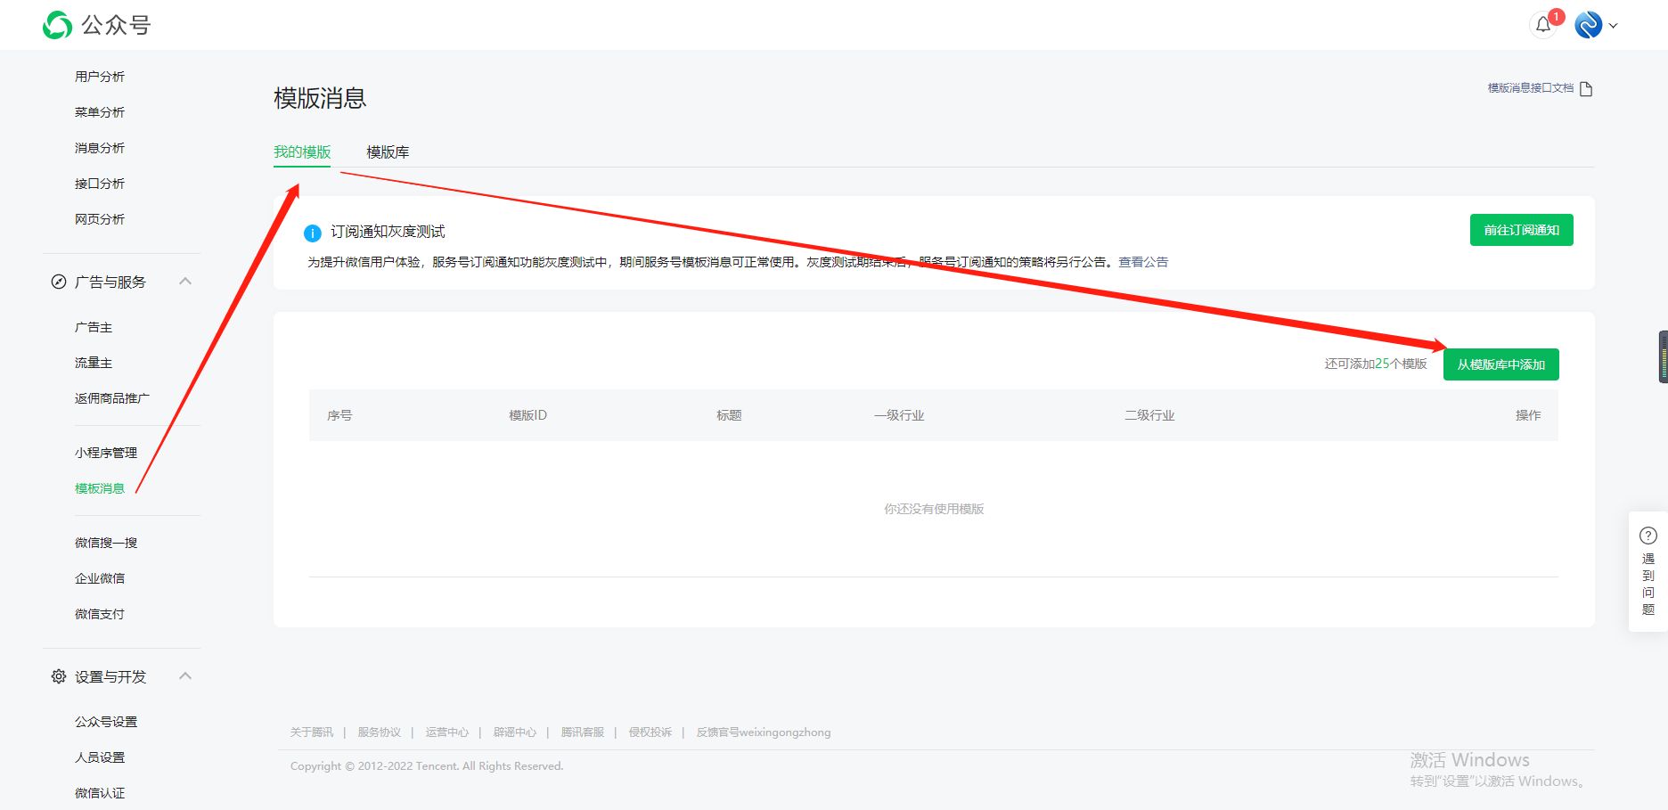Select the 我的模版 tab
This screenshot has height=810, width=1668.
pyautogui.click(x=302, y=151)
